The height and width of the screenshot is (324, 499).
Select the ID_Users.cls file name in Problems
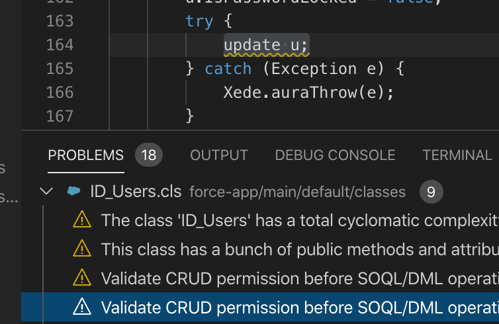tap(136, 192)
